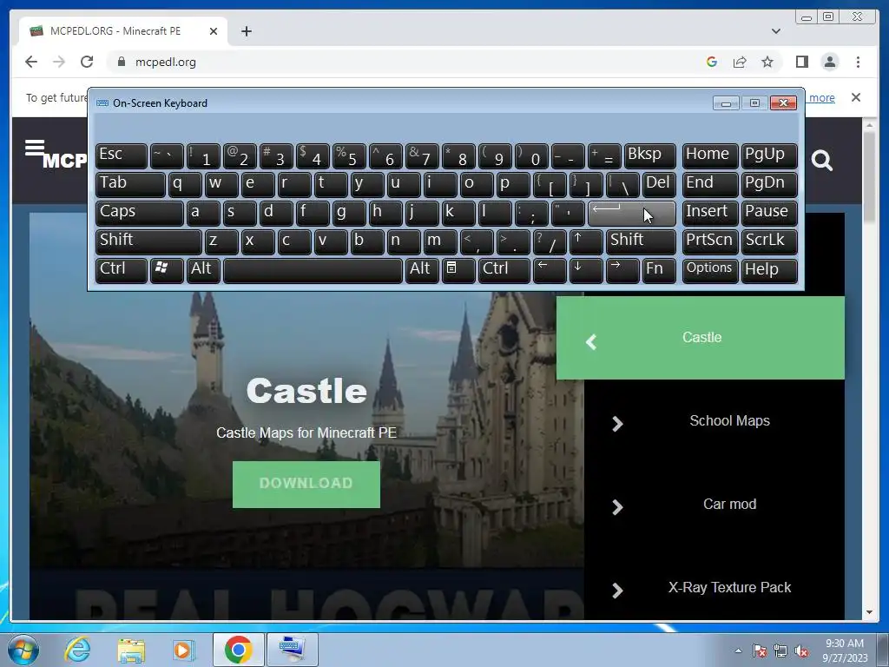The width and height of the screenshot is (889, 667).
Task: Toggle the right Shift key
Action: click(641, 241)
